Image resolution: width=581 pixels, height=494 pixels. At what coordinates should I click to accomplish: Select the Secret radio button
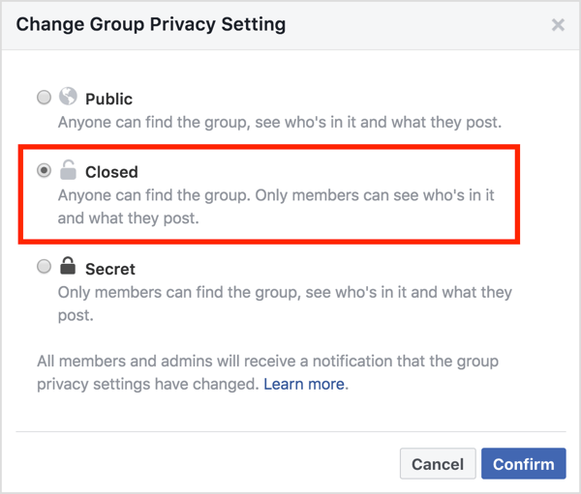coord(44,268)
